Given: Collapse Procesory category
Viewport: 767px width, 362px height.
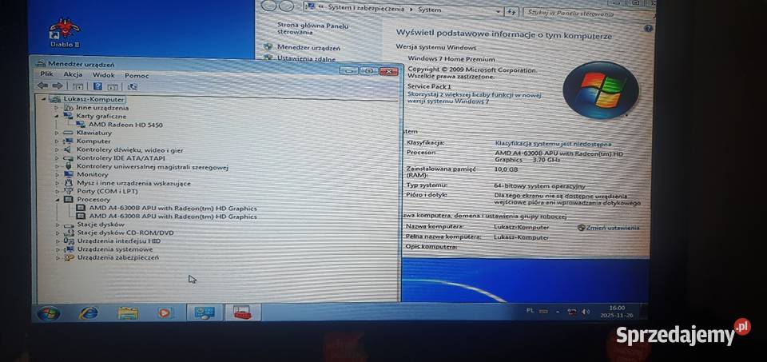Looking at the screenshot, I should click(x=57, y=200).
